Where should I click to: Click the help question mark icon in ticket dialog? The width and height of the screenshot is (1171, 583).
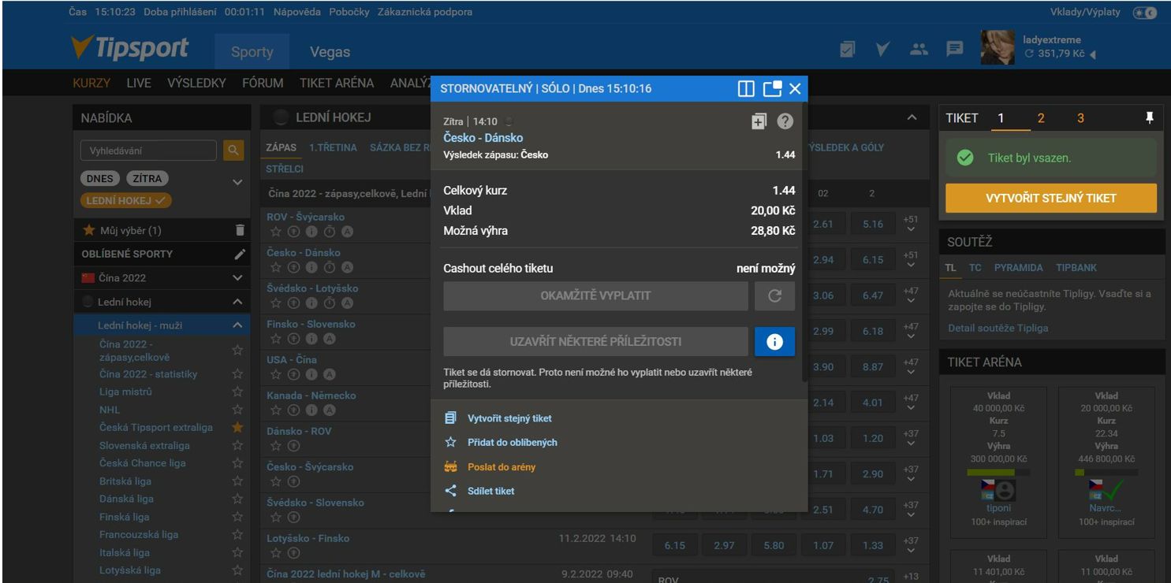pyautogui.click(x=785, y=121)
